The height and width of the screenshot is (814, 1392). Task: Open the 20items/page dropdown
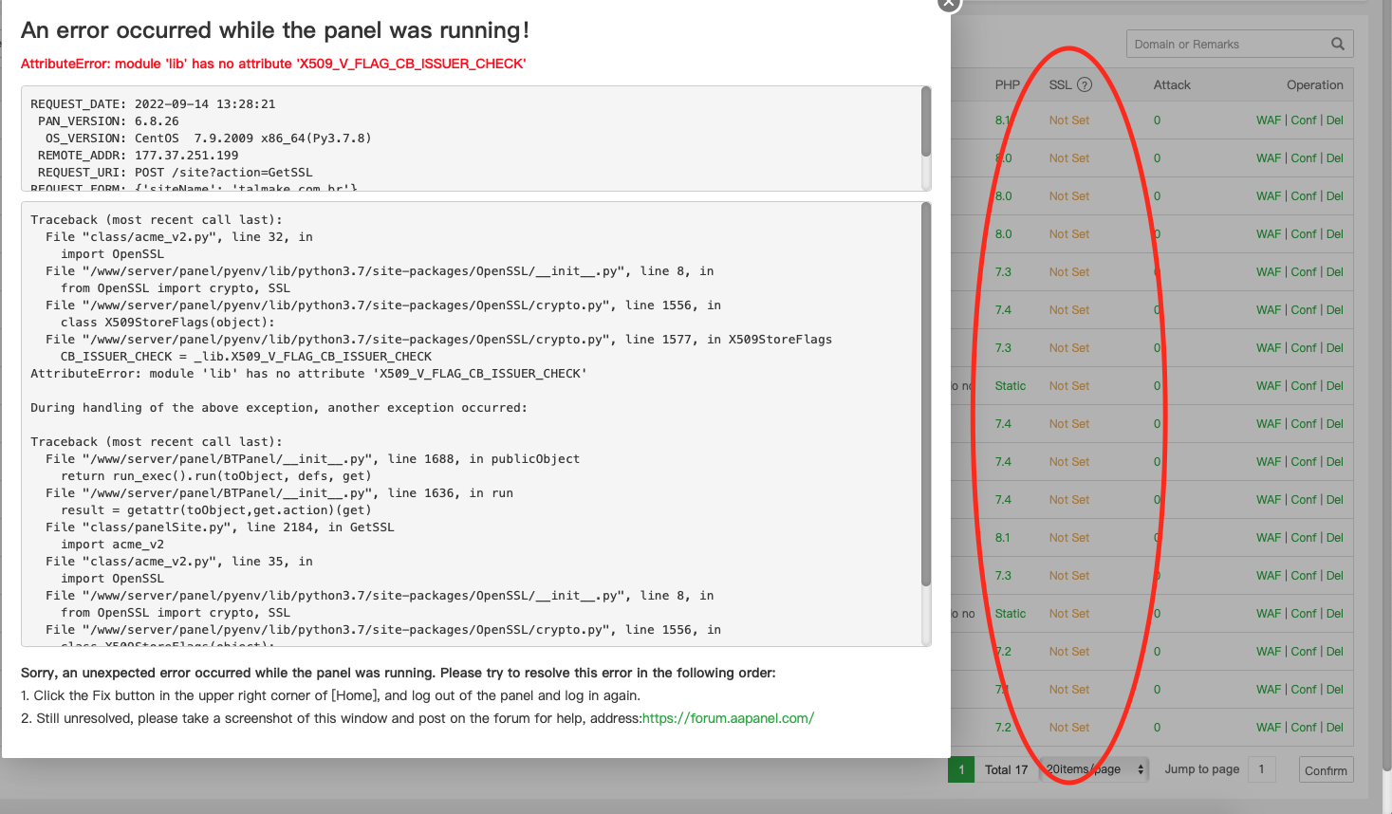point(1095,769)
